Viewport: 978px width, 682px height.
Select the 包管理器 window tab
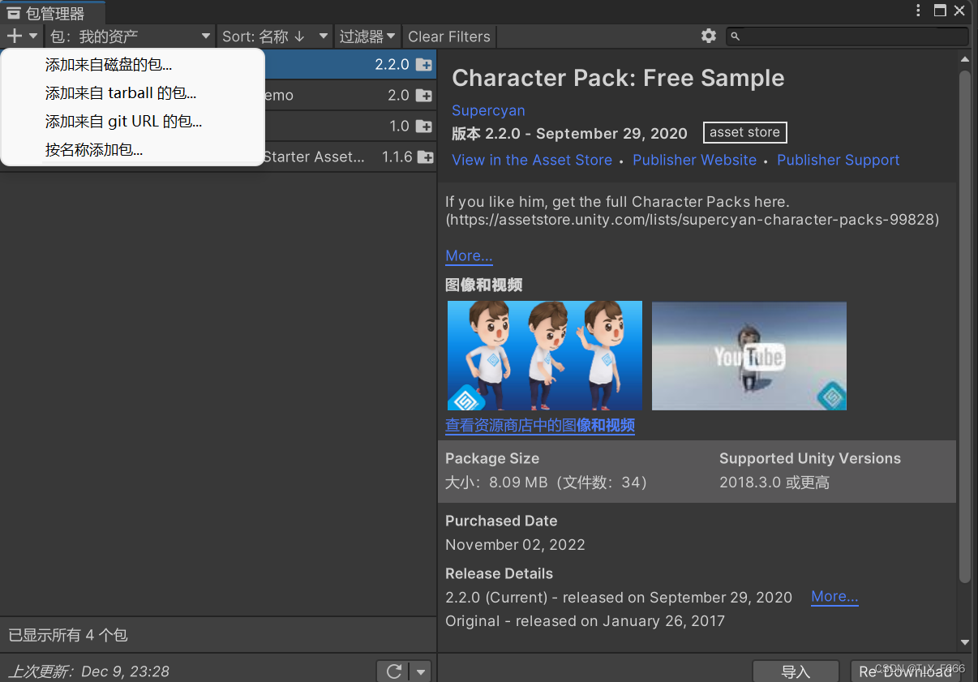54,12
